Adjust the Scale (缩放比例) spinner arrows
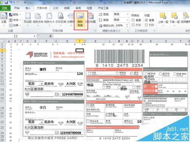This screenshot has height=142, width=190. pos(127,25)
